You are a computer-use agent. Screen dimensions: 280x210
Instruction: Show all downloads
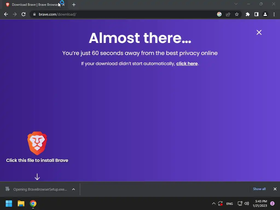(x=259, y=189)
